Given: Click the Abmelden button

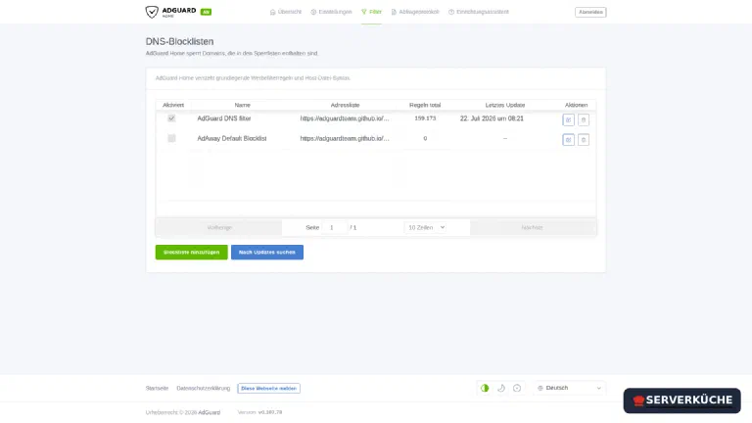Looking at the screenshot, I should tap(590, 12).
